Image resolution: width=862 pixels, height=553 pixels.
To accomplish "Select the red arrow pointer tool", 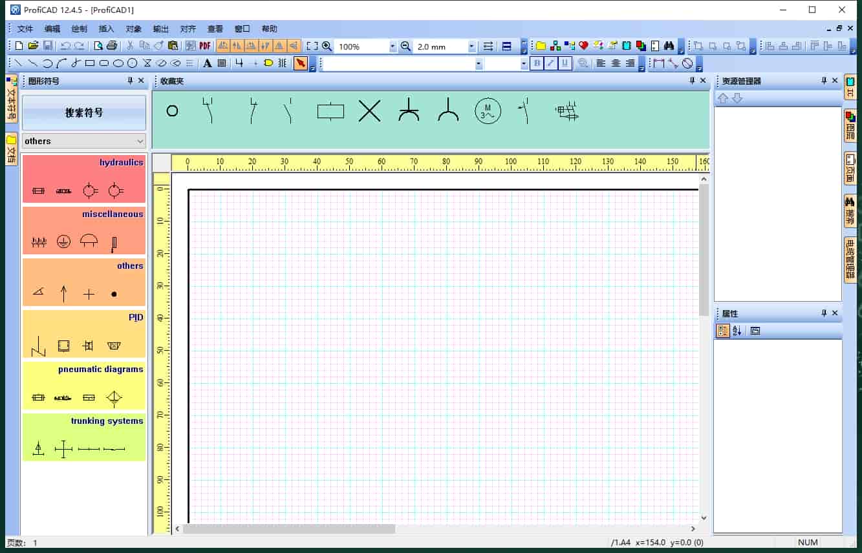I will [x=302, y=63].
